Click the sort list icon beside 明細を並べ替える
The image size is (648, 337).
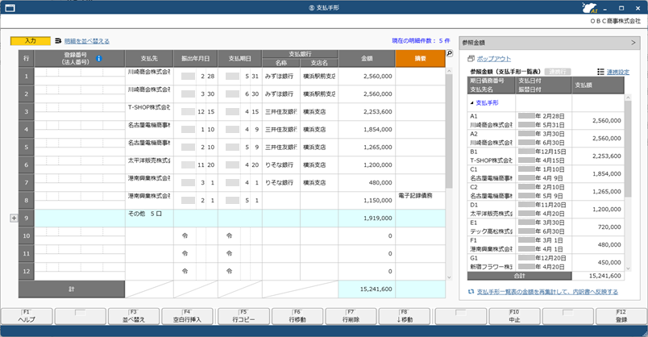58,41
